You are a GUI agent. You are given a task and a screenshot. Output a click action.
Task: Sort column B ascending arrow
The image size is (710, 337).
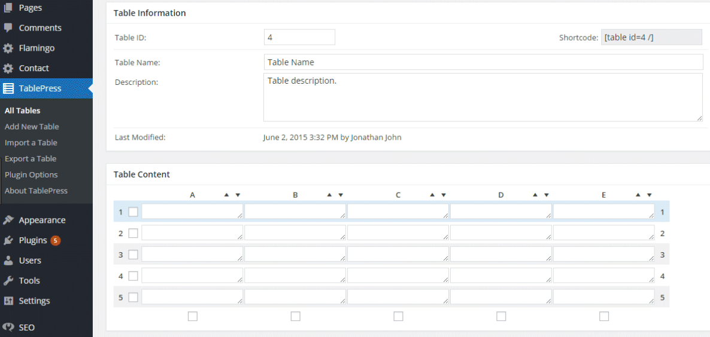[x=329, y=195]
